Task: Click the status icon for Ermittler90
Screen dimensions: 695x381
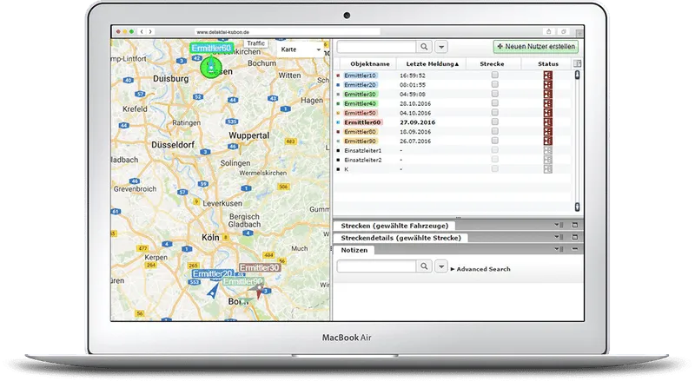Action: tap(548, 141)
